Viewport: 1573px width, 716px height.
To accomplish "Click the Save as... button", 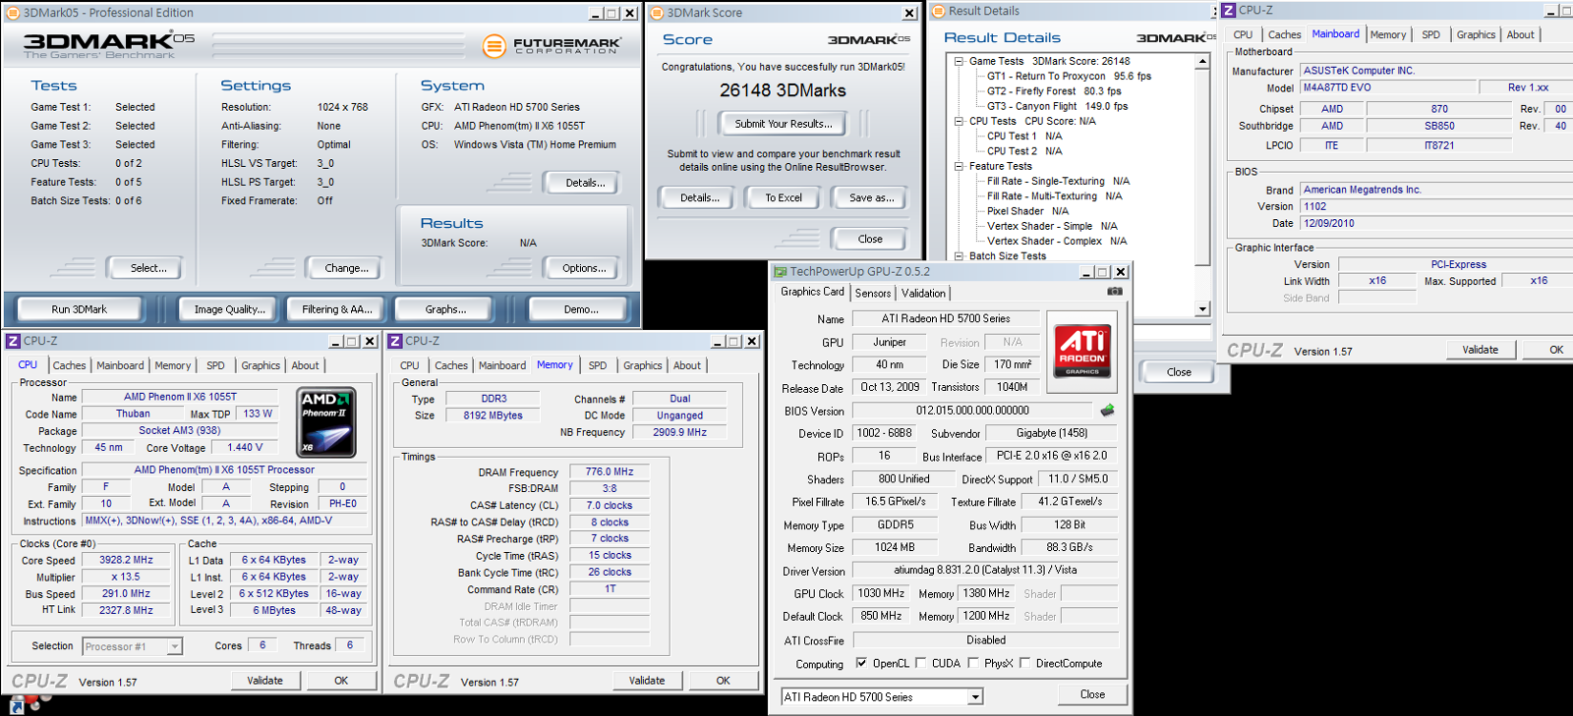I will [871, 197].
